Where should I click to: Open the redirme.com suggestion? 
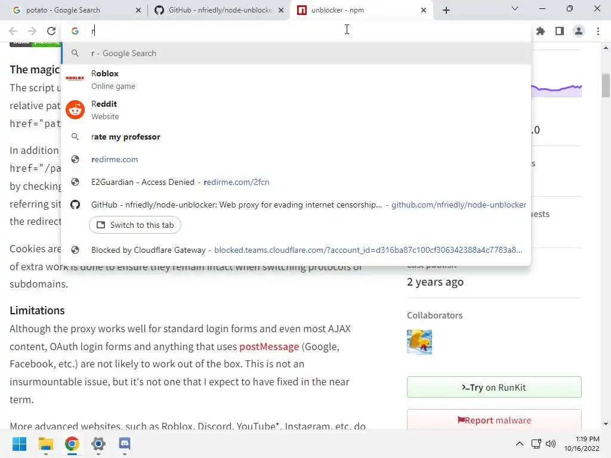(x=296, y=159)
